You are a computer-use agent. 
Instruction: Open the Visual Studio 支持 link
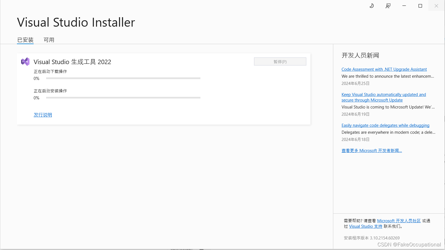366,226
